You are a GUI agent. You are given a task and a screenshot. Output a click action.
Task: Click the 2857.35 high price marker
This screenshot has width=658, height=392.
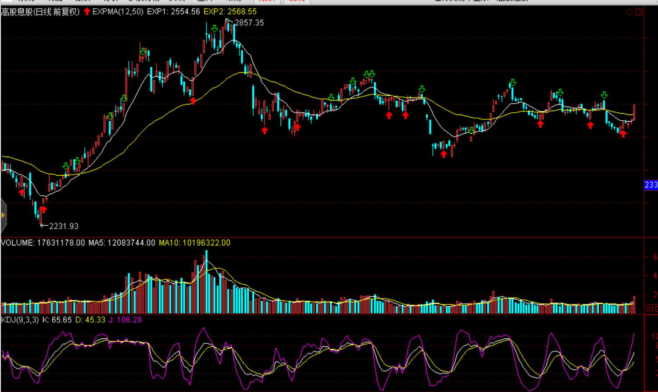[x=249, y=23]
